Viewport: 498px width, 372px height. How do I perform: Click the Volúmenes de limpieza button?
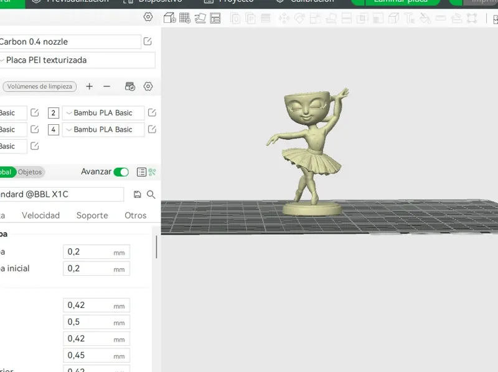point(39,86)
